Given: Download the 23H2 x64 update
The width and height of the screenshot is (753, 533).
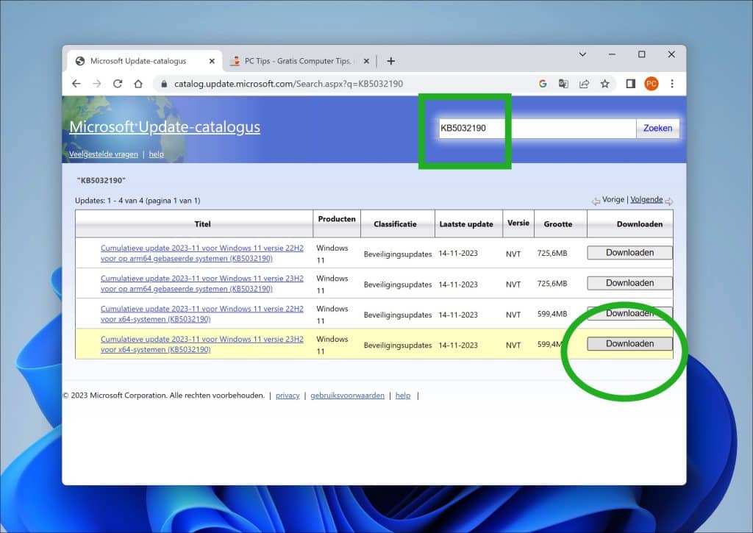Looking at the screenshot, I should 629,344.
